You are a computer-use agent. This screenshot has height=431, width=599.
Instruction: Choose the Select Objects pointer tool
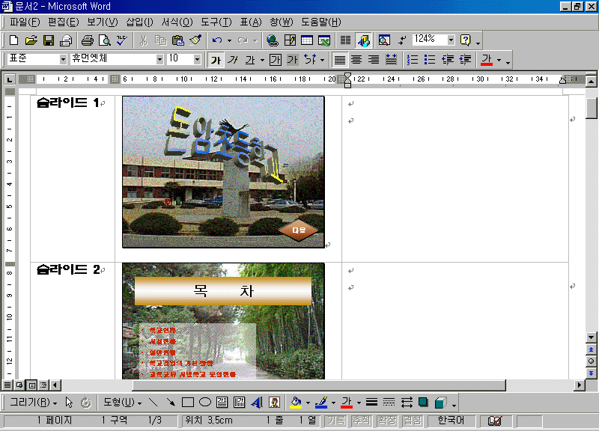tap(69, 402)
